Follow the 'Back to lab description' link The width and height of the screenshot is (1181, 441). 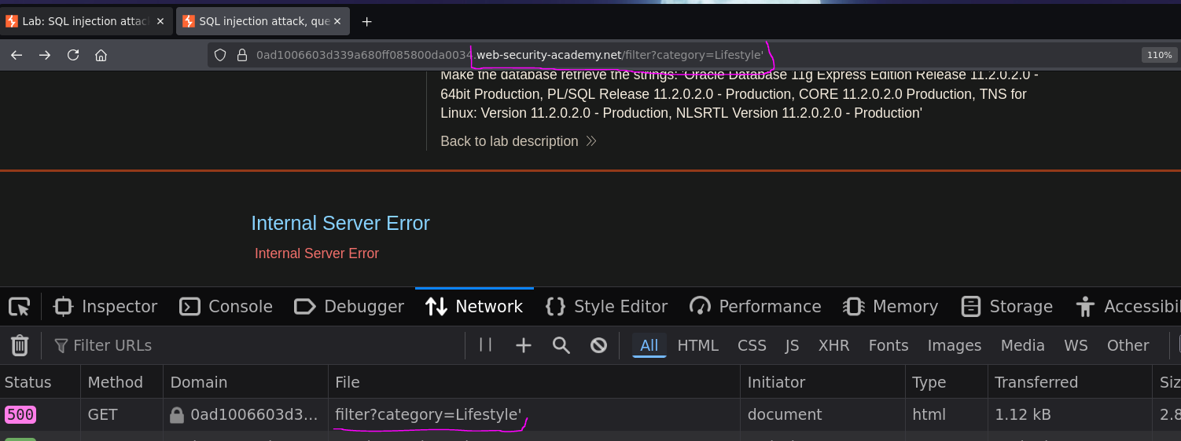click(518, 141)
